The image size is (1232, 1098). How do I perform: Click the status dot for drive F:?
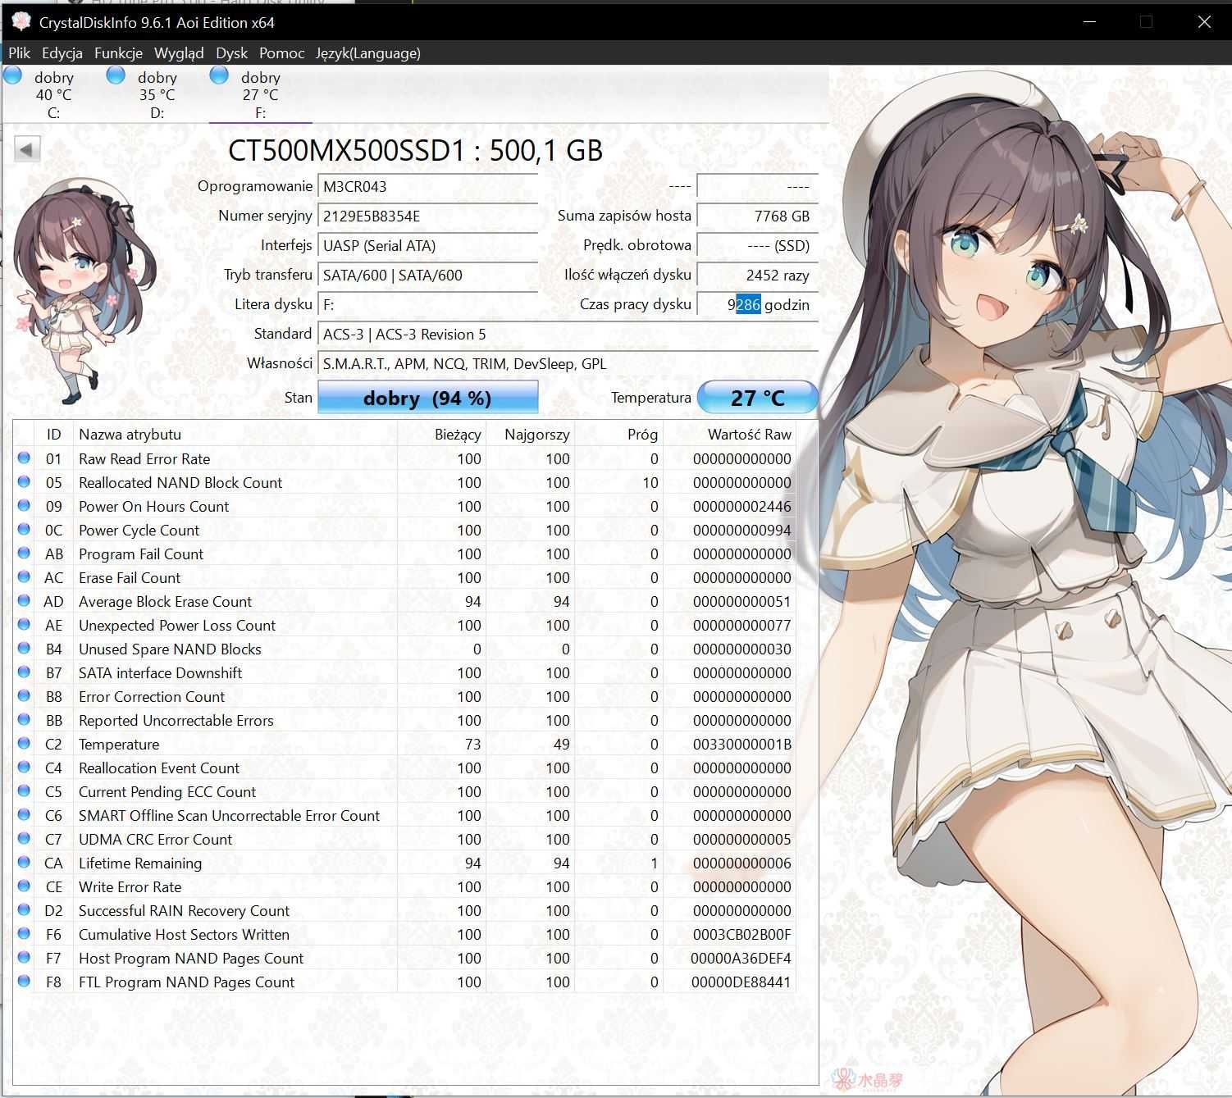219,75
